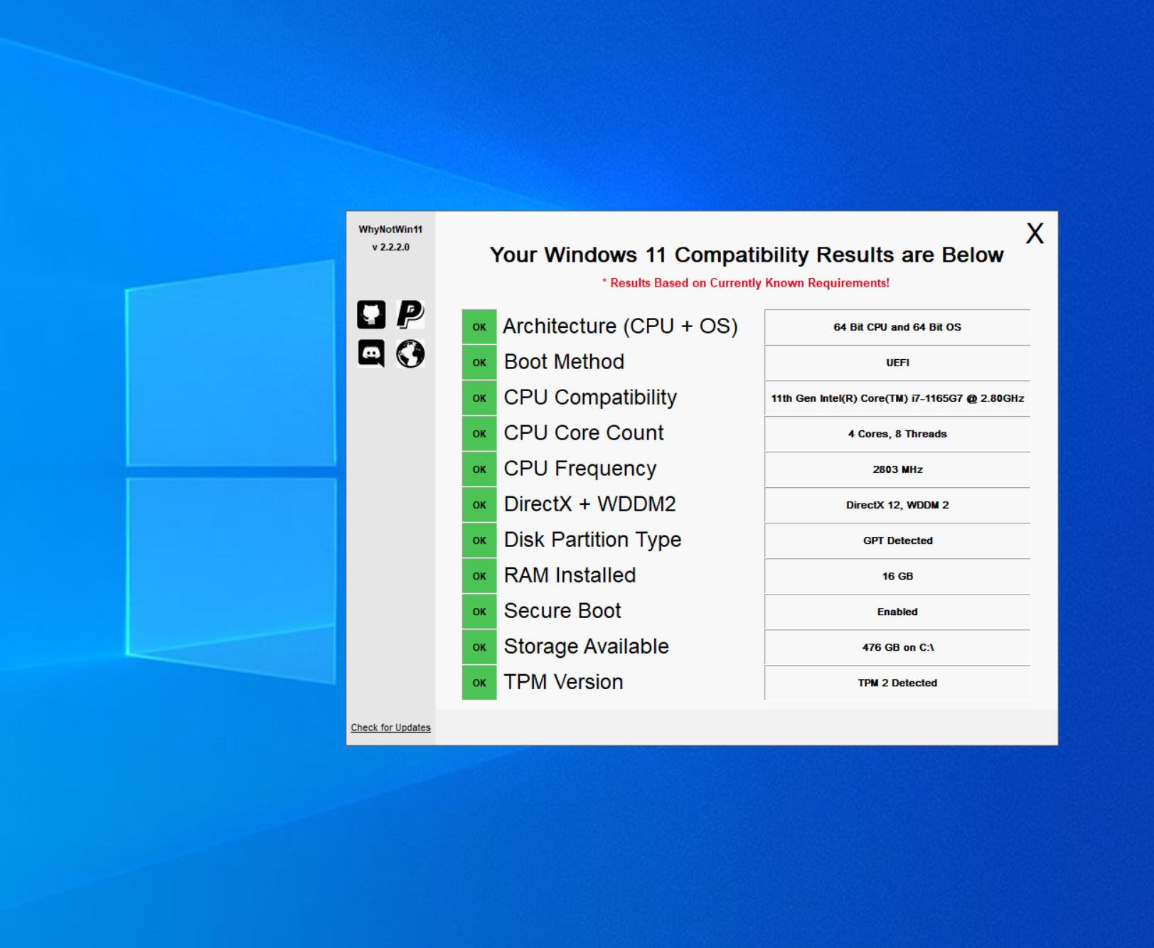Click the OK status for RAM Installed
1154x948 pixels.
pos(479,576)
